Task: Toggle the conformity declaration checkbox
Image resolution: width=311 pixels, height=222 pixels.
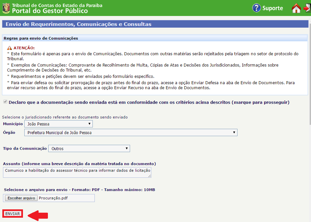Action: click(5, 102)
